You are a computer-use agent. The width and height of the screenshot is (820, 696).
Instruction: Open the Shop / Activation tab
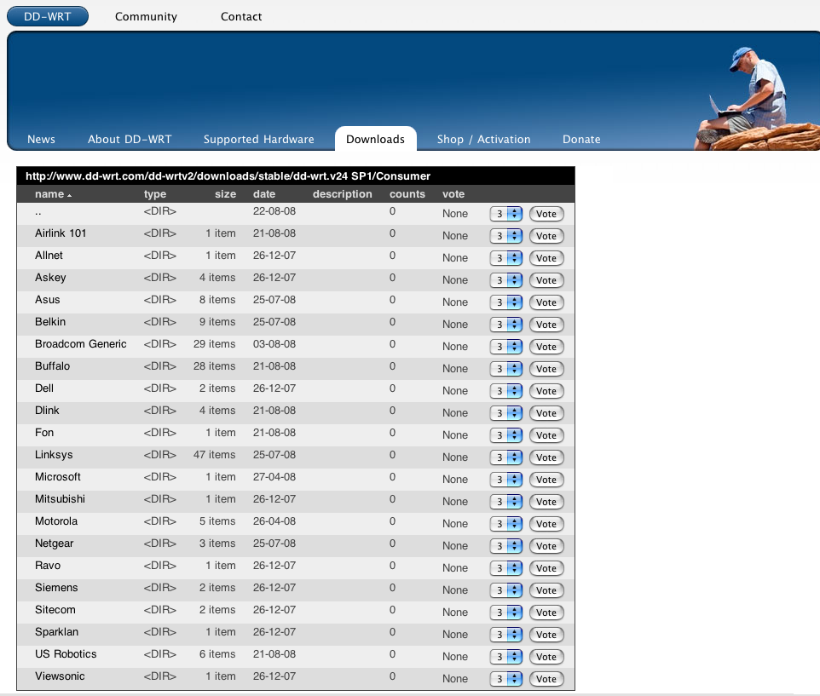tap(484, 140)
